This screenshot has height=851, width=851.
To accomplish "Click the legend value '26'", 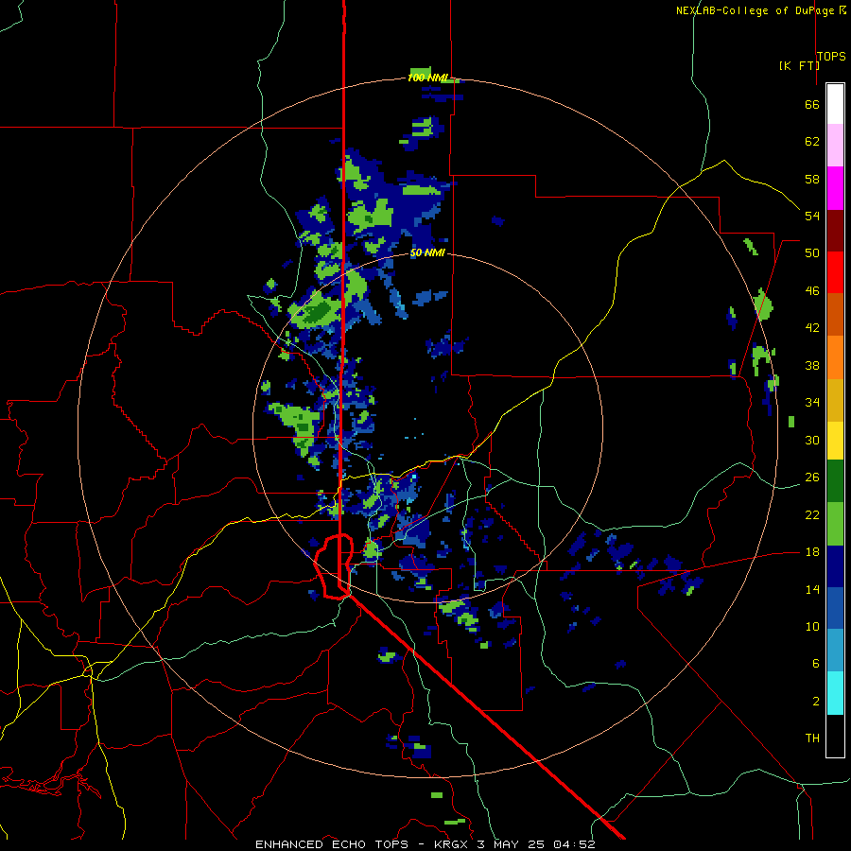I will 812,478.
